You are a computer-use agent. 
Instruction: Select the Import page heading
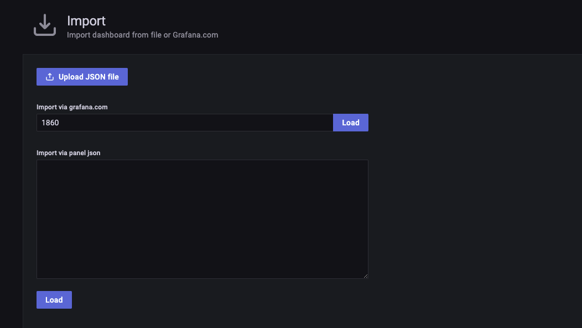tap(86, 20)
